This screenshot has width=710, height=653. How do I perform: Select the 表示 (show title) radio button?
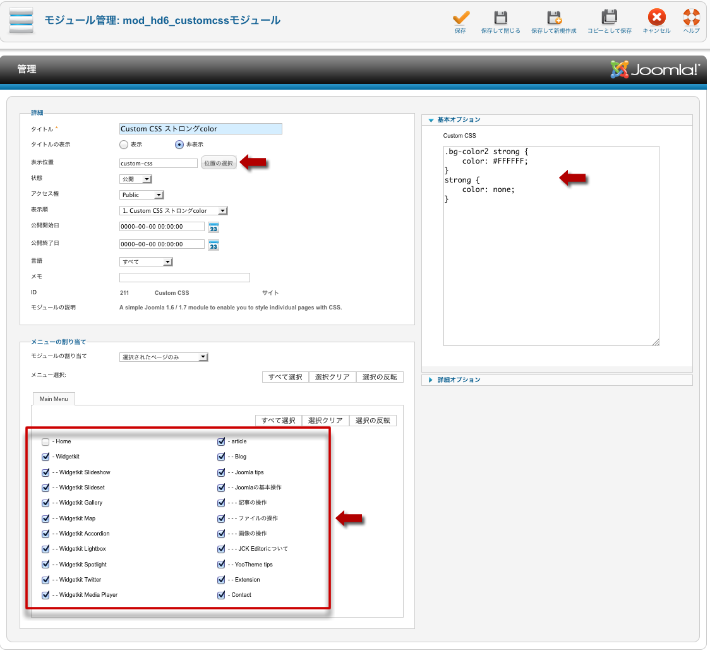click(x=124, y=145)
